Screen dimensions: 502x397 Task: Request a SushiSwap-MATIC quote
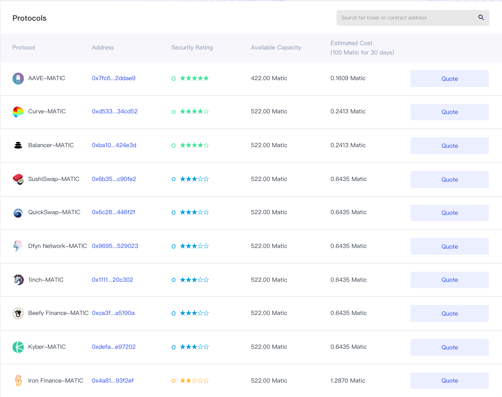click(449, 179)
